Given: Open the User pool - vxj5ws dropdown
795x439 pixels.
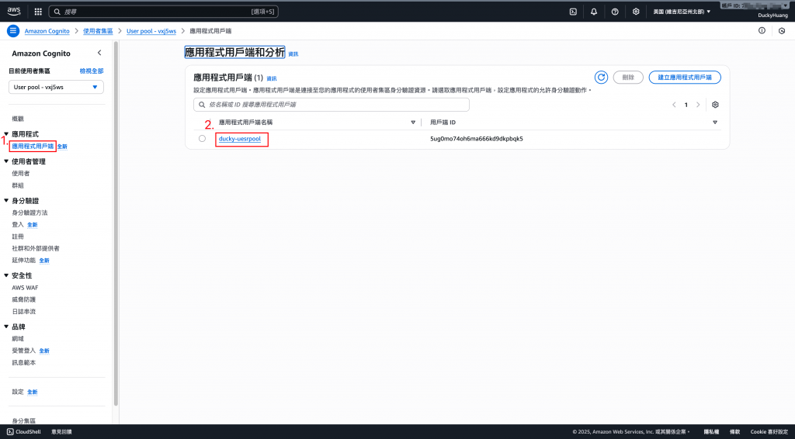Looking at the screenshot, I should [56, 87].
